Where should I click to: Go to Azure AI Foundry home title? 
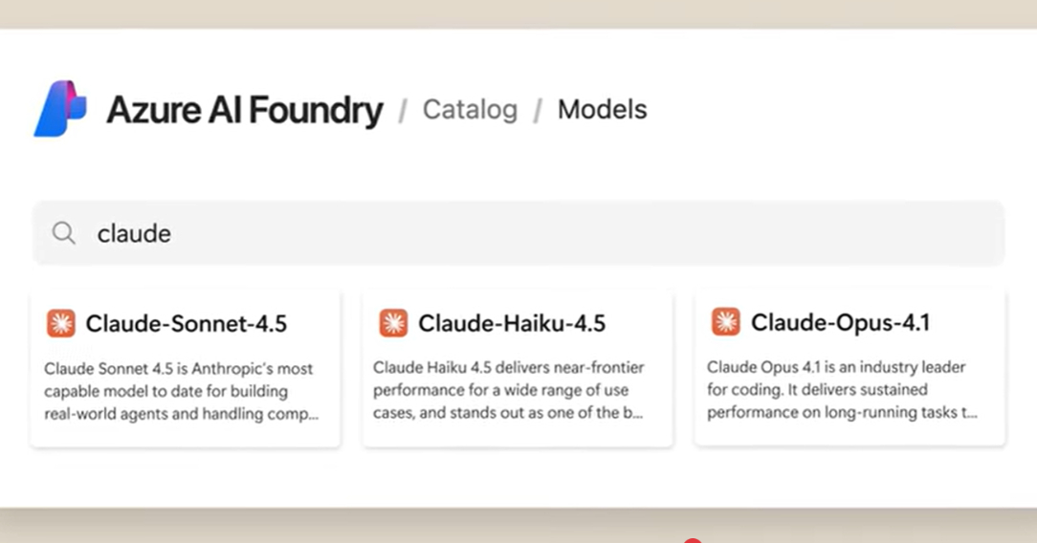pyautogui.click(x=244, y=110)
